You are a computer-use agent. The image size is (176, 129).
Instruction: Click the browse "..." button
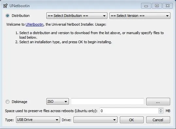pos(158,102)
